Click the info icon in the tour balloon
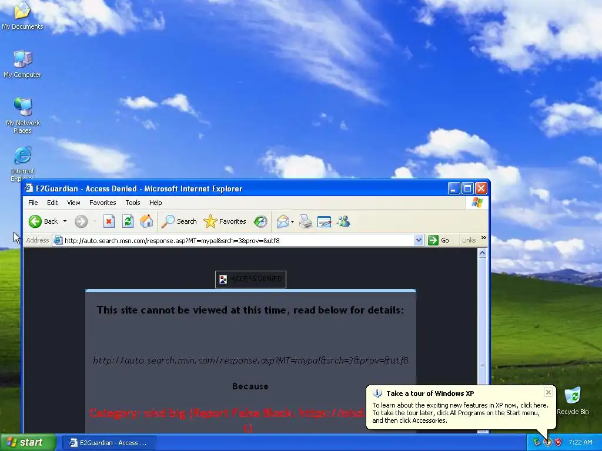Screen dimensions: 602x451 pyautogui.click(x=377, y=393)
